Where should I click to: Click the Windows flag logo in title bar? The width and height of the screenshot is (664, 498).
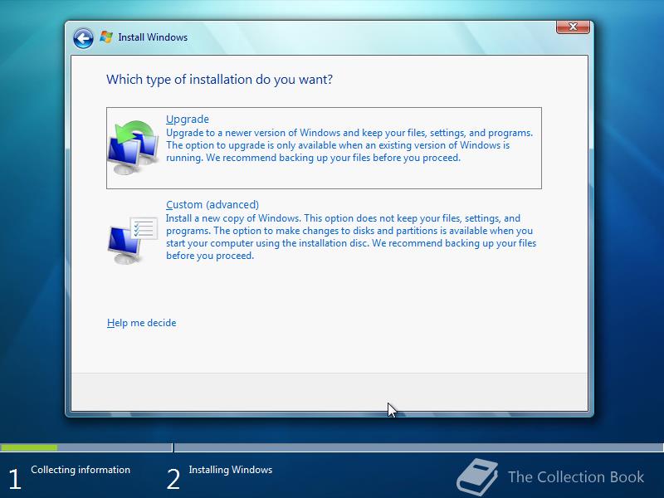(x=106, y=37)
